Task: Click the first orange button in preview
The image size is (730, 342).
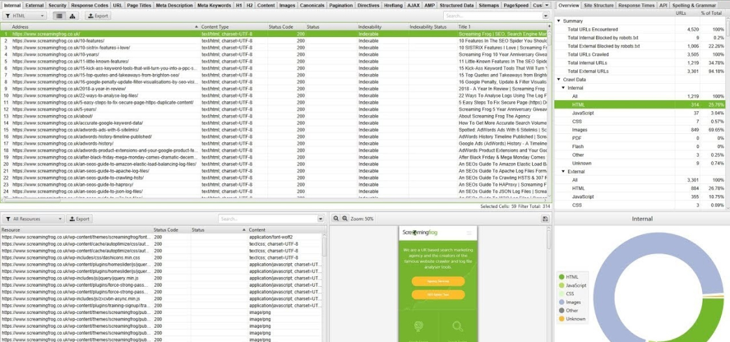Action: pos(438,281)
